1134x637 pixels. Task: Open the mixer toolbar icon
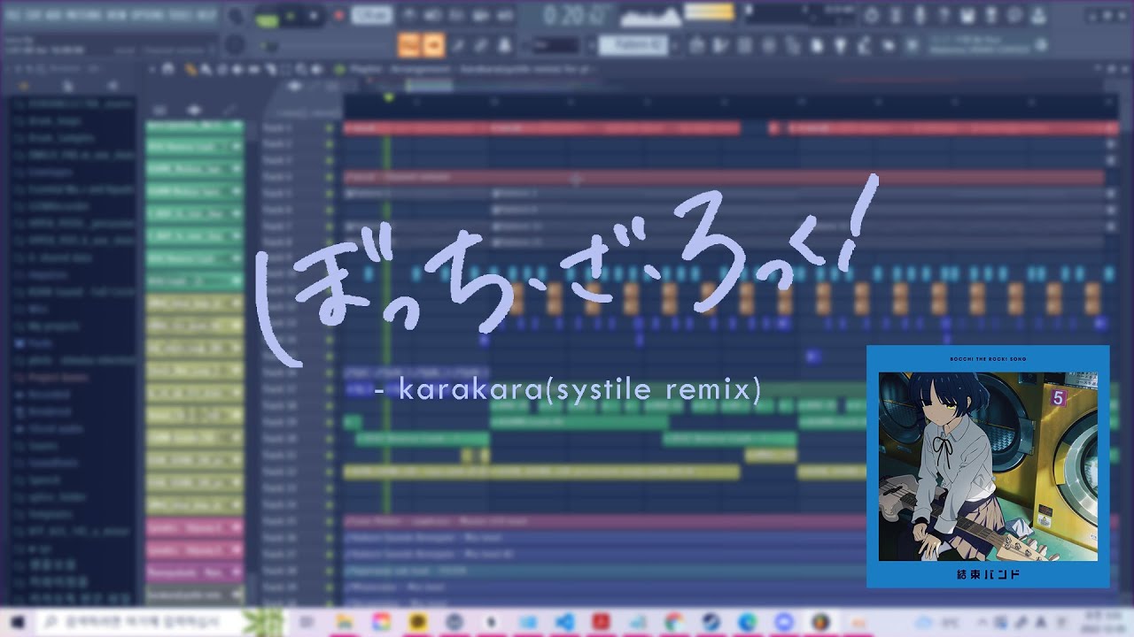point(769,45)
